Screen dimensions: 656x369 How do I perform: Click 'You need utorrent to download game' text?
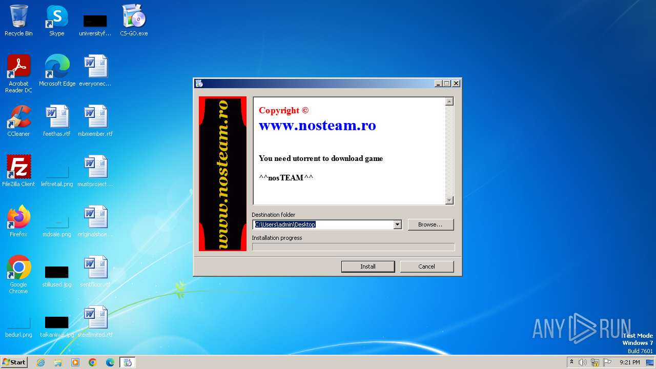(x=321, y=158)
